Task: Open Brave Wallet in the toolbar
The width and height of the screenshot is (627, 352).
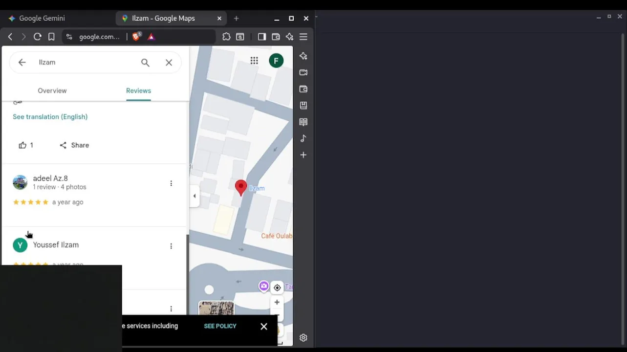Action: tap(276, 37)
